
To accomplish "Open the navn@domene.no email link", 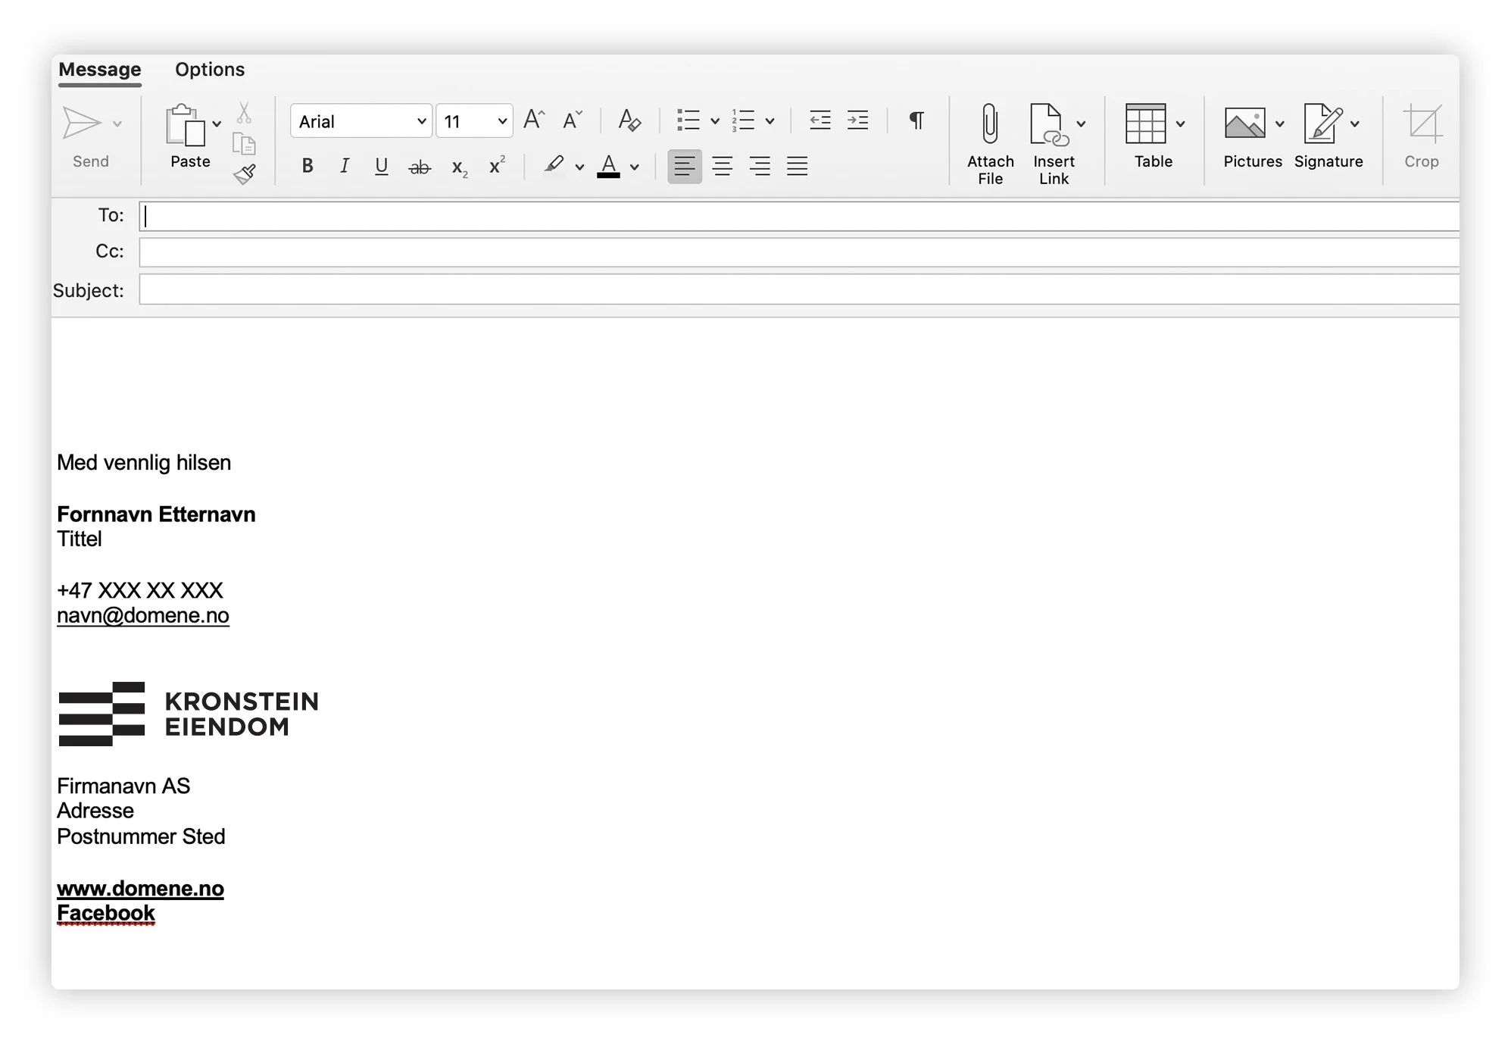I will coord(143,615).
